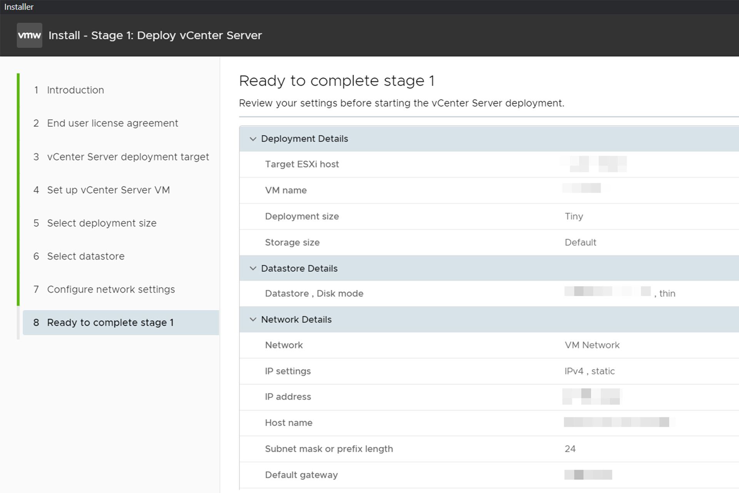The image size is (739, 493).
Task: Click the Deployment size label
Action: pos(302,216)
